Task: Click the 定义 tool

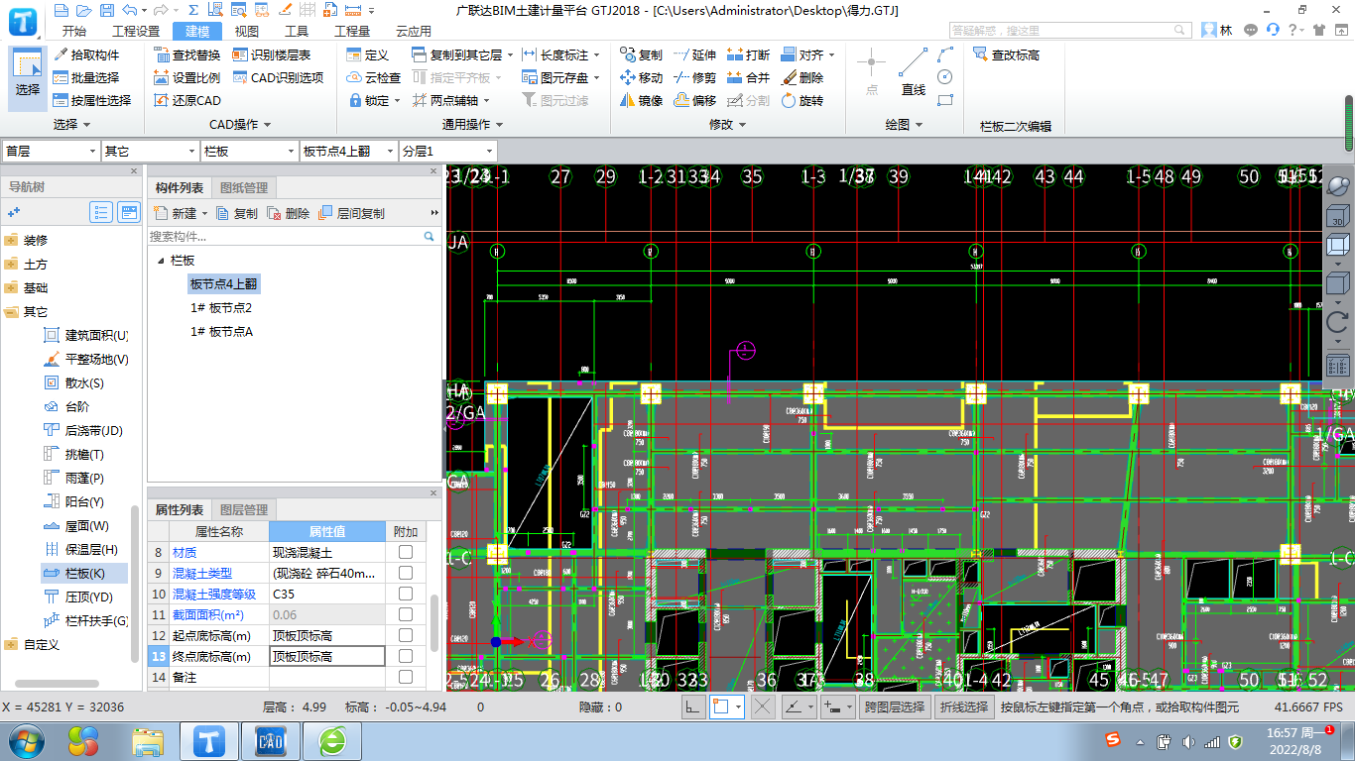Action: tap(367, 54)
